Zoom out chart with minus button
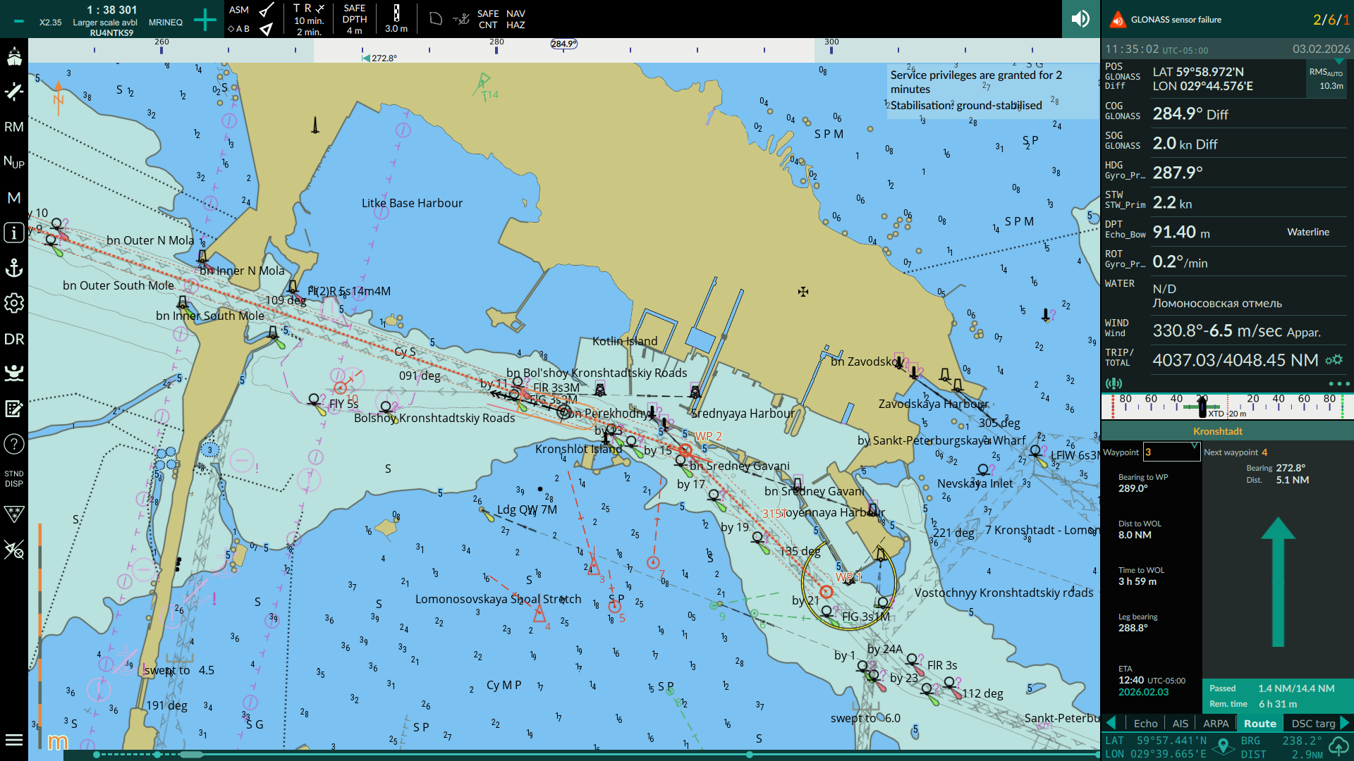This screenshot has width=1354, height=761. coord(19,21)
